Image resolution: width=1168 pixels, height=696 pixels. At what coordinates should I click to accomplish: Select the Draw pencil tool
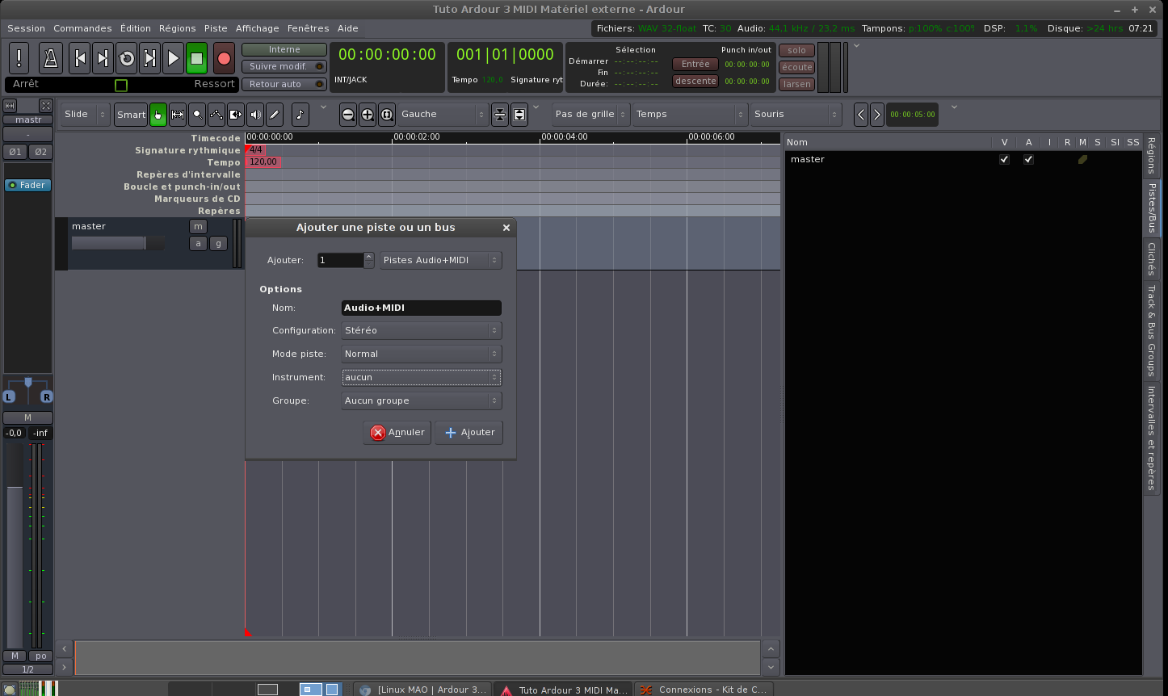click(x=275, y=115)
